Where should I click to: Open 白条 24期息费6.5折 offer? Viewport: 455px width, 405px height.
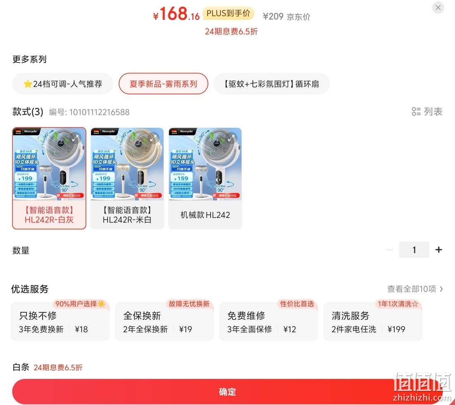tap(47, 367)
